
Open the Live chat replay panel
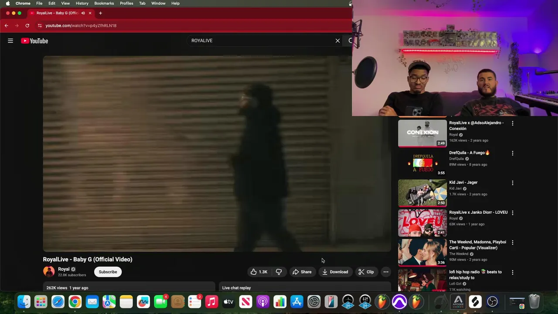[305, 287]
